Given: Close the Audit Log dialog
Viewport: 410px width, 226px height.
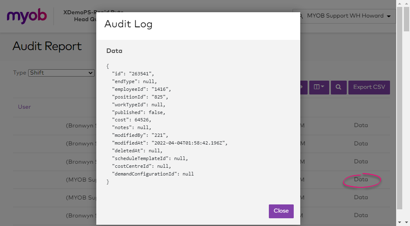Looking at the screenshot, I should [x=281, y=211].
